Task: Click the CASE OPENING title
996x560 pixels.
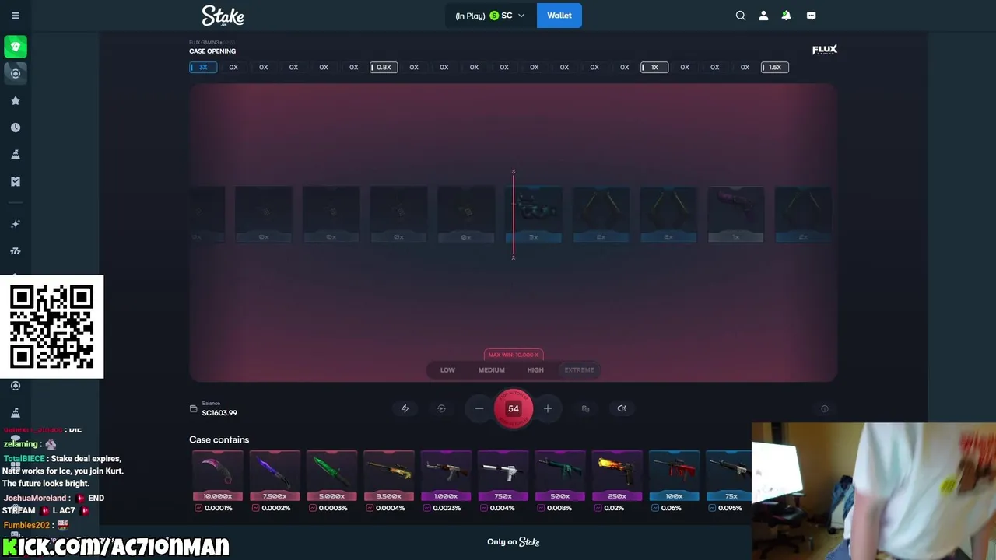Action: pos(212,51)
